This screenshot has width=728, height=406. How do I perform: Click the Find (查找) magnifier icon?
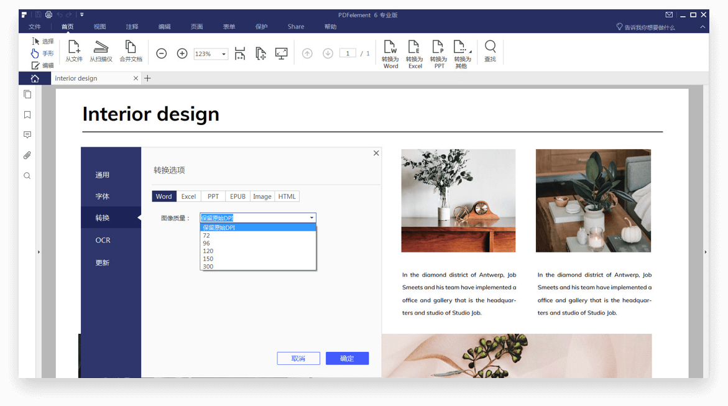point(491,48)
